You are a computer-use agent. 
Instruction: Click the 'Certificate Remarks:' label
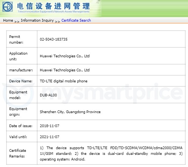click(x=17, y=153)
